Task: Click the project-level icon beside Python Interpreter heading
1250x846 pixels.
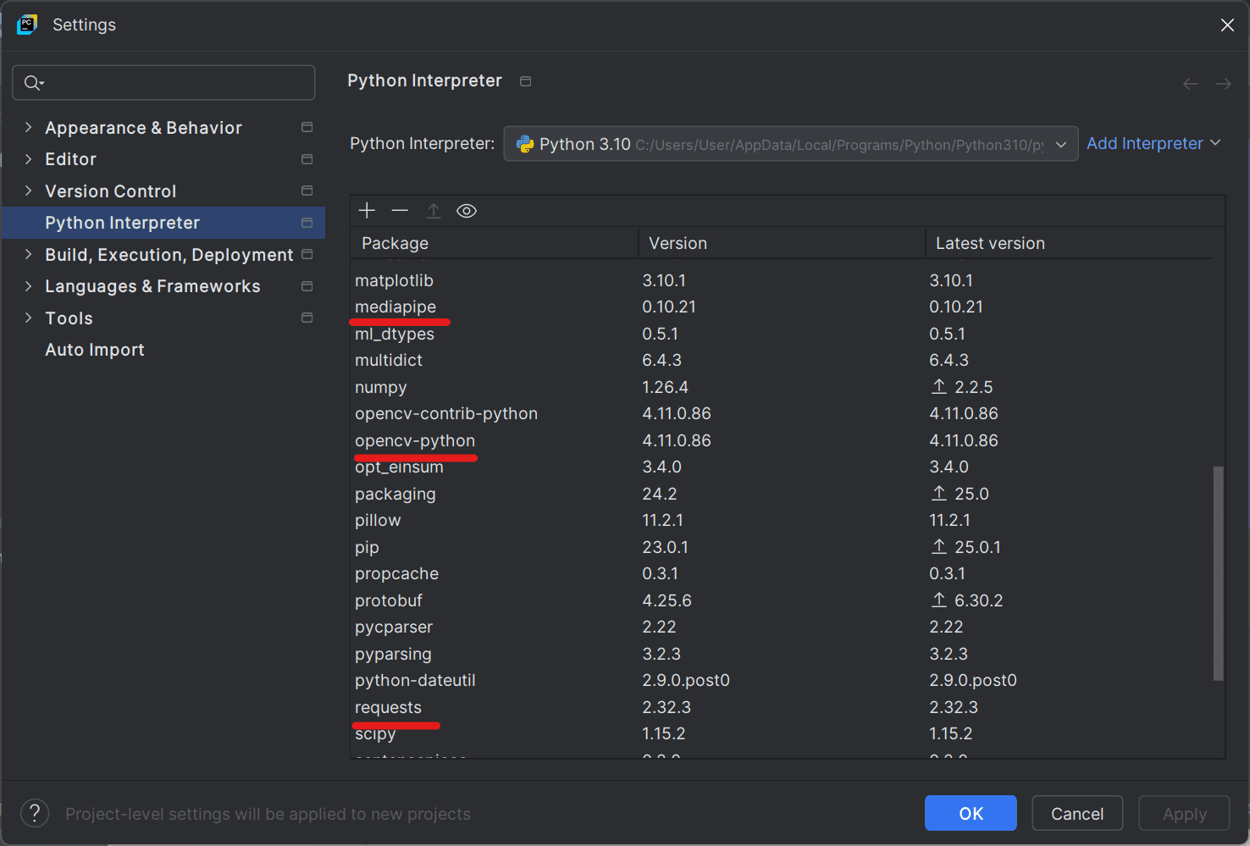Action: (x=526, y=81)
